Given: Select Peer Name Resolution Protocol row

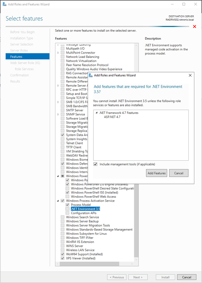Looking at the screenshot, I should click(87, 65).
